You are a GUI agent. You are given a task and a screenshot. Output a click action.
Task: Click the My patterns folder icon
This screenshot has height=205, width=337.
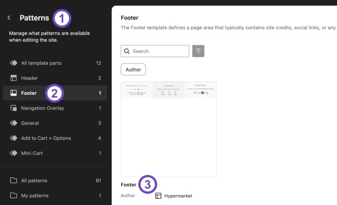pos(13,195)
